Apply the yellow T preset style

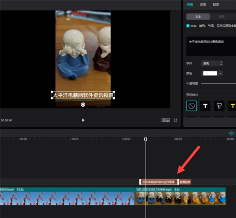(232, 105)
